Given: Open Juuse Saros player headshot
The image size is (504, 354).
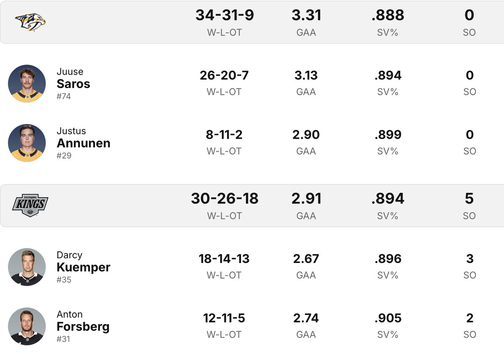Looking at the screenshot, I should click(27, 84).
